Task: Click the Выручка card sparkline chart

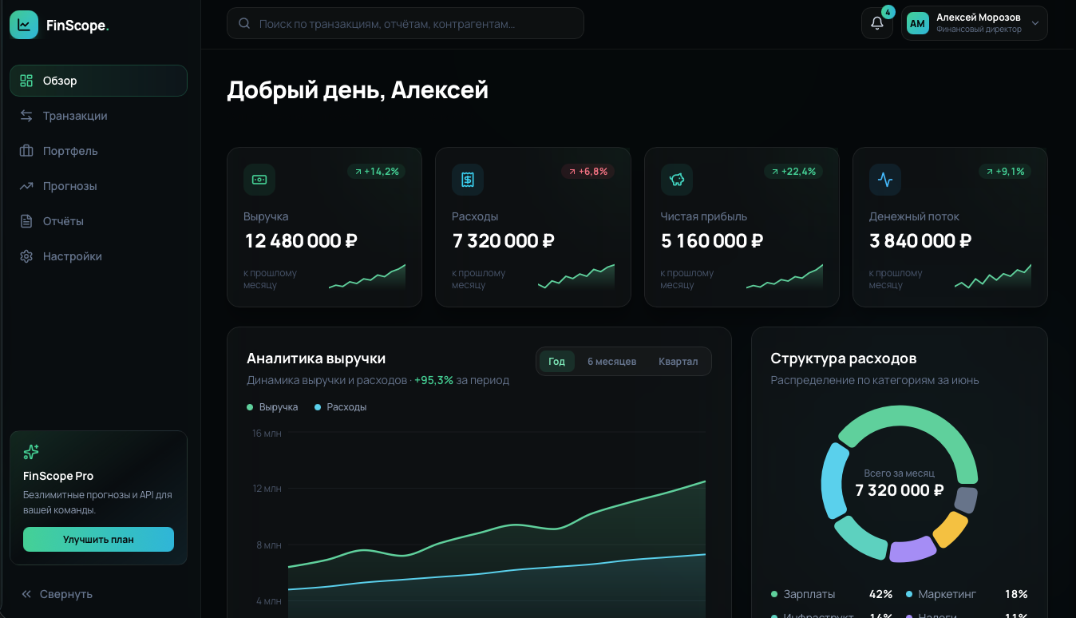Action: pyautogui.click(x=367, y=276)
